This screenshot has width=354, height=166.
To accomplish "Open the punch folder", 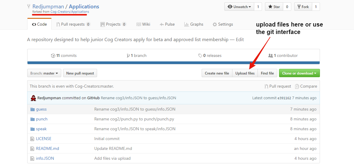I will 42,119.
